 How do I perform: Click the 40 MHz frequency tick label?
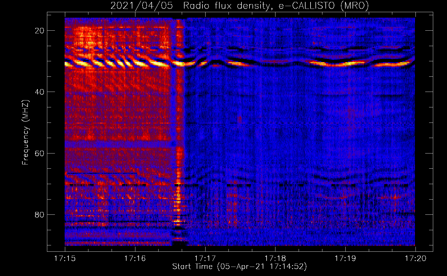(x=40, y=92)
